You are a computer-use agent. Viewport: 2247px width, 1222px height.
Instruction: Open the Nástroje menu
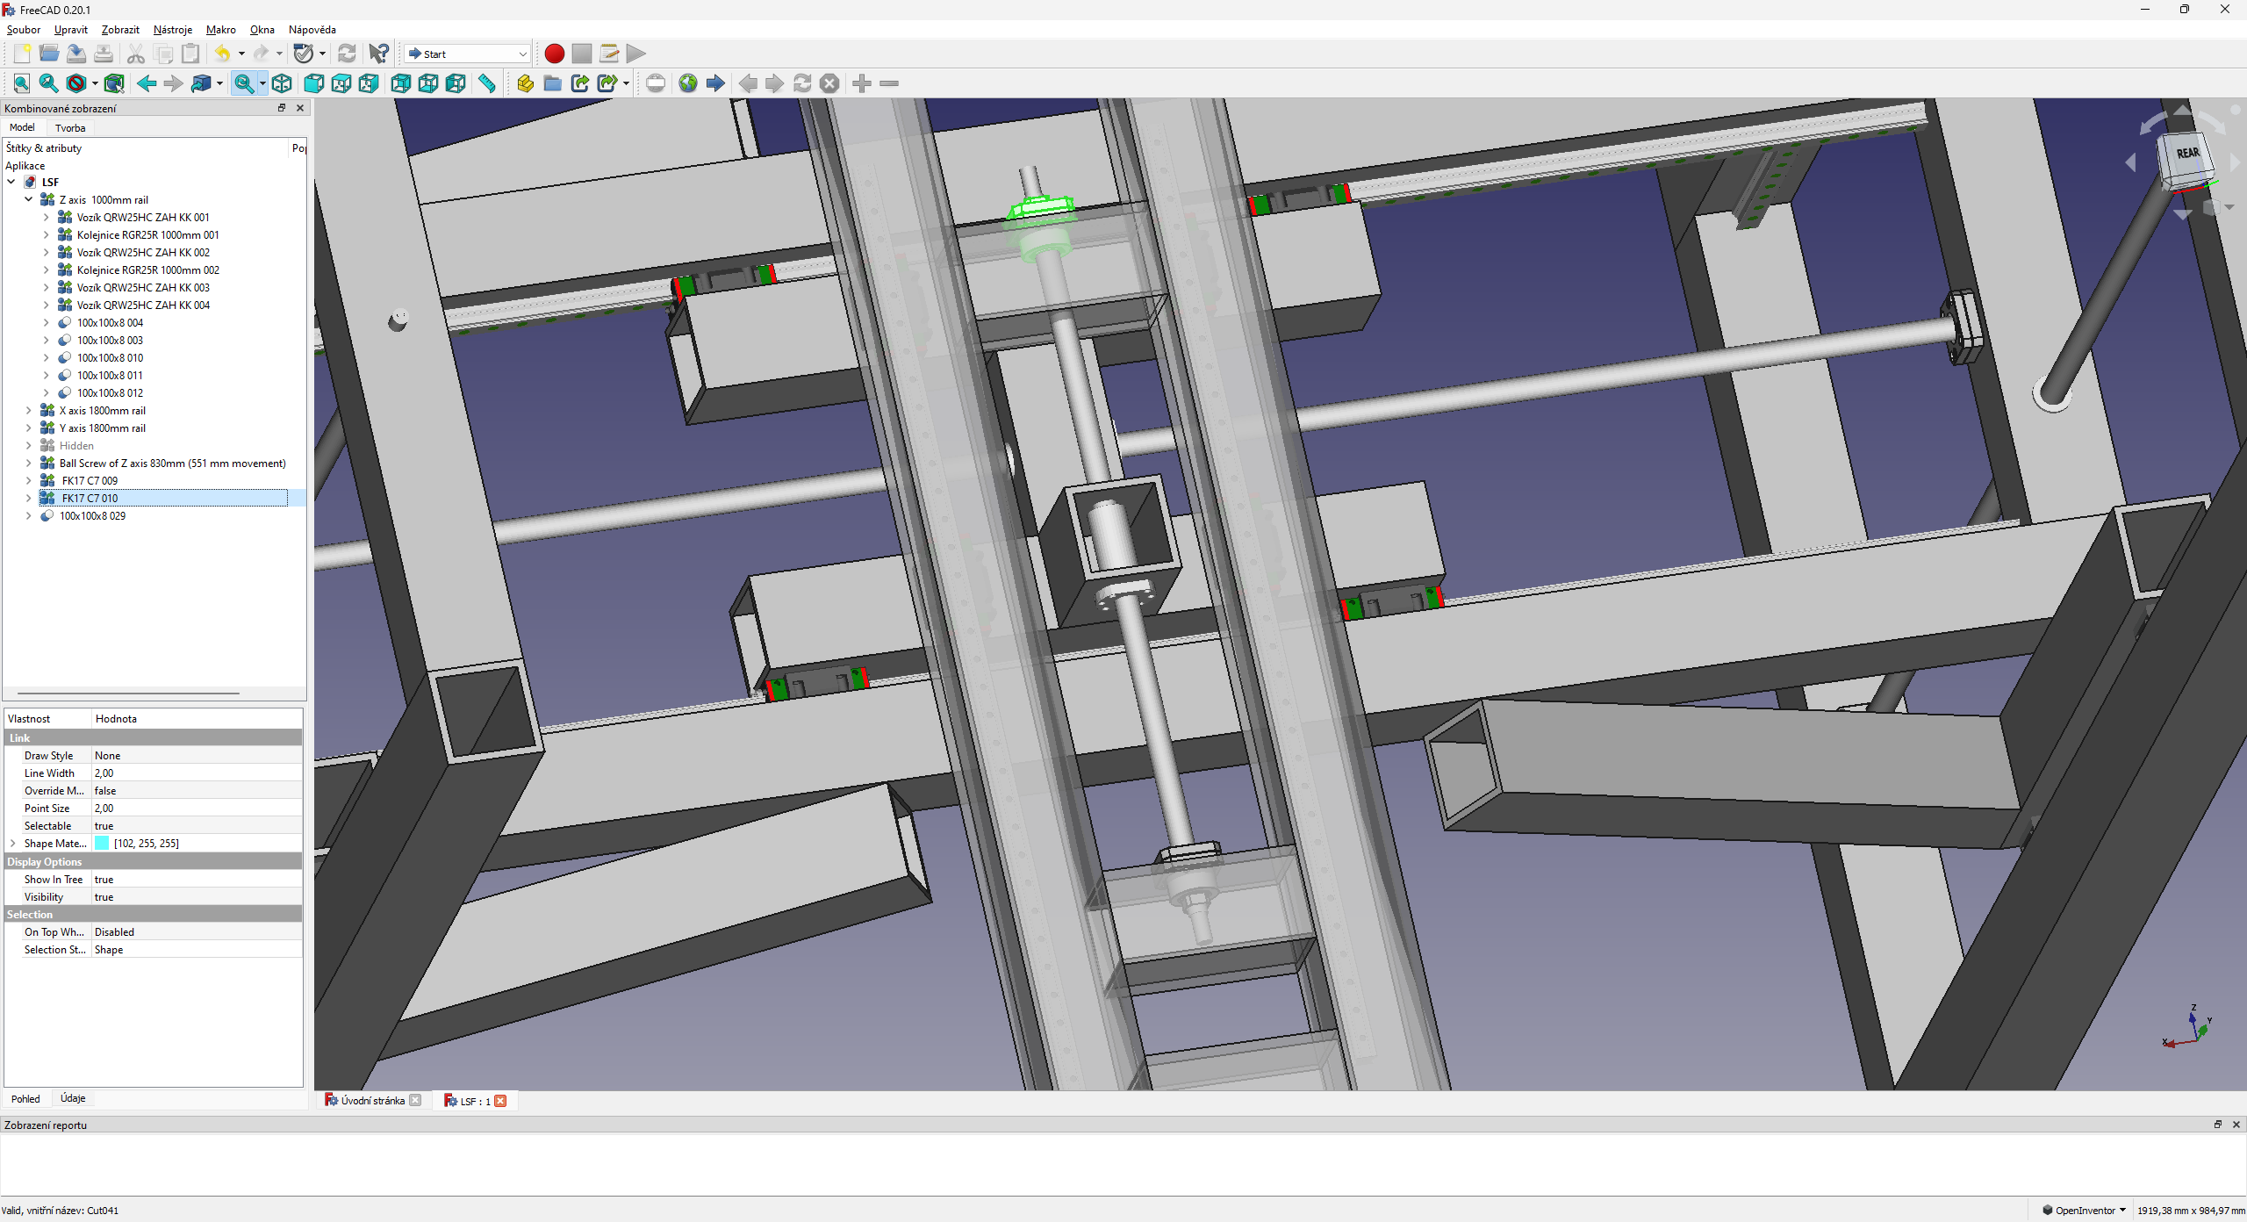(172, 30)
